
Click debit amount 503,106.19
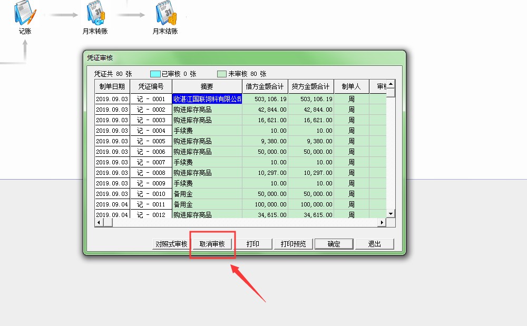tap(265, 99)
